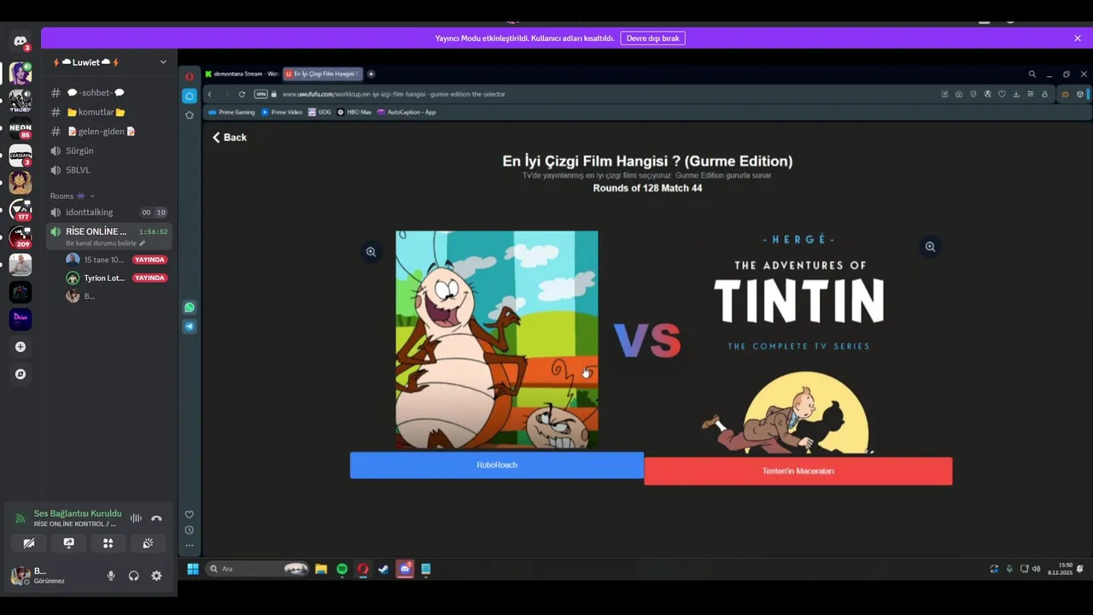Toggle camera on in voice panel
The width and height of the screenshot is (1093, 615).
pos(29,543)
